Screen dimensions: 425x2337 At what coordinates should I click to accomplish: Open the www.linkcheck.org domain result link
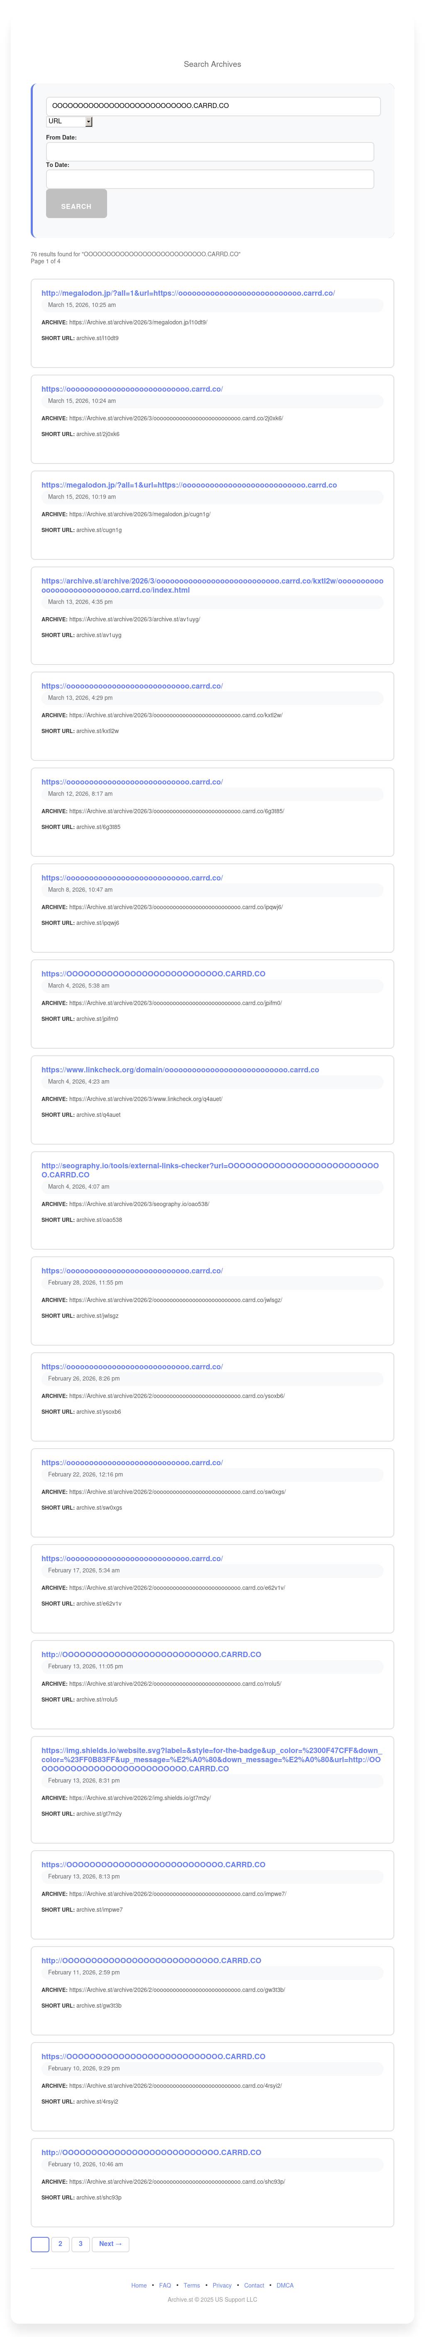tap(179, 1069)
